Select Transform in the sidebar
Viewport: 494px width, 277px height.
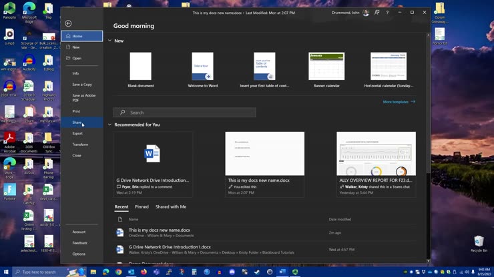[82, 144]
